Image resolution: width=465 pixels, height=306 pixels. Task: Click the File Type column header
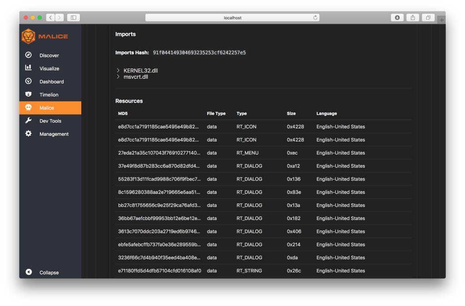[216, 113]
